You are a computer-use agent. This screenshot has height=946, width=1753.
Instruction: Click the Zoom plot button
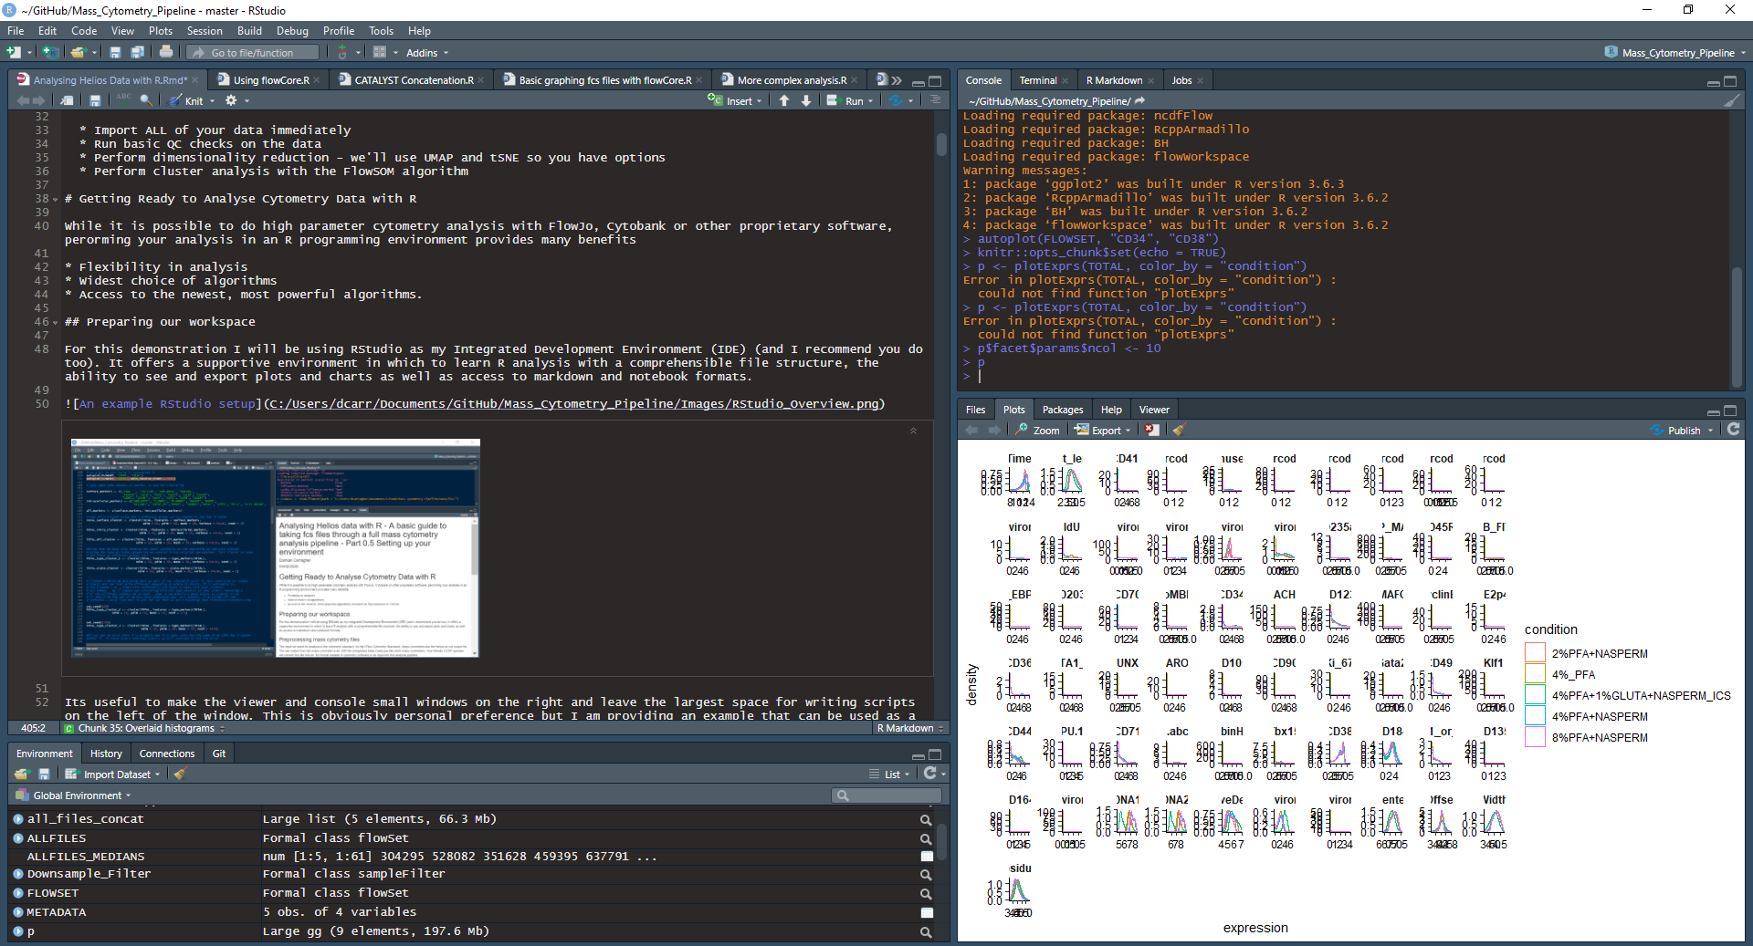1039,430
